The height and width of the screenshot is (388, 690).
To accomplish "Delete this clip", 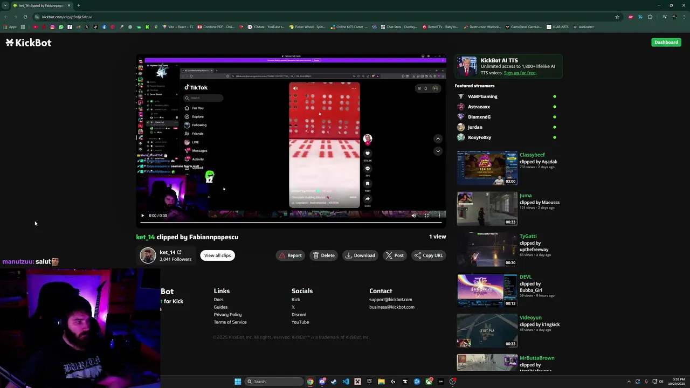I will (324, 255).
